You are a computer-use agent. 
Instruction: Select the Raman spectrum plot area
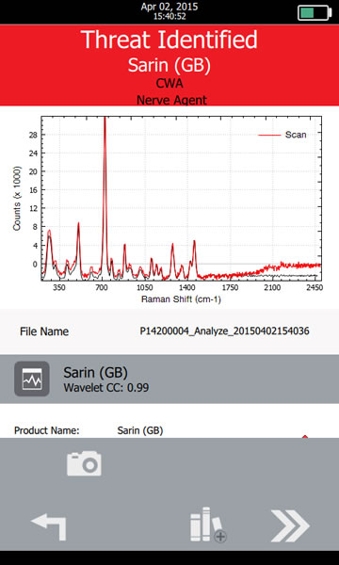tap(181, 198)
